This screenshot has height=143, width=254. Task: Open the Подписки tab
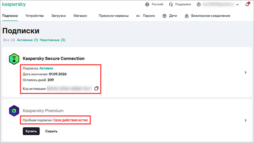pyautogui.click(x=10, y=16)
